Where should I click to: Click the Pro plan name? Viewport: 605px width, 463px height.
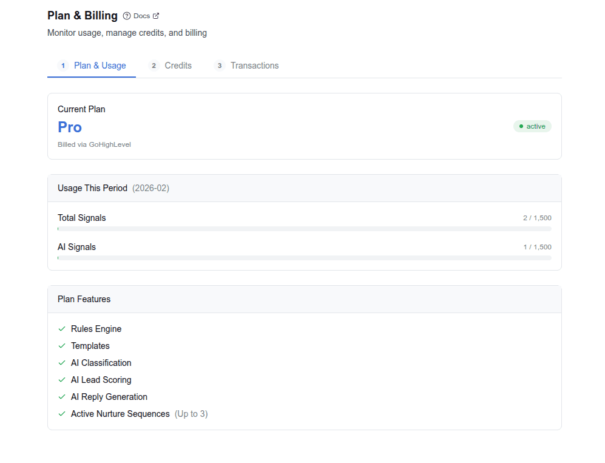coord(69,127)
